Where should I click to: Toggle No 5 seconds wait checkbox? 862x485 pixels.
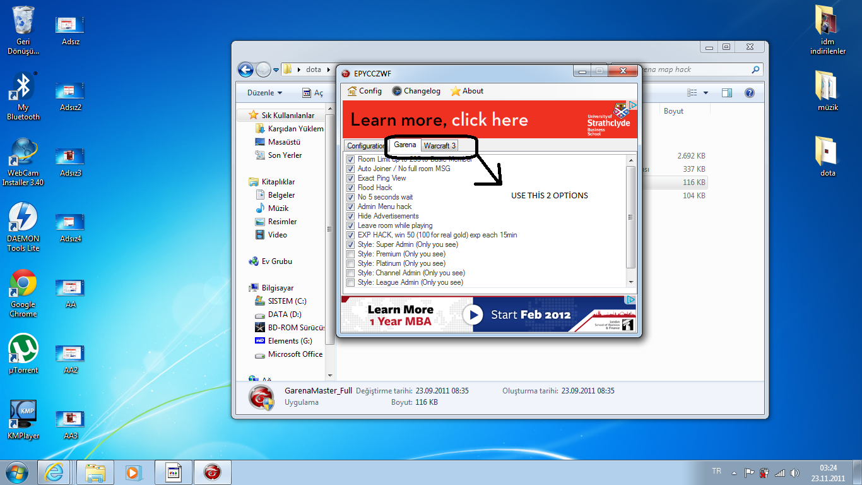[x=350, y=197]
